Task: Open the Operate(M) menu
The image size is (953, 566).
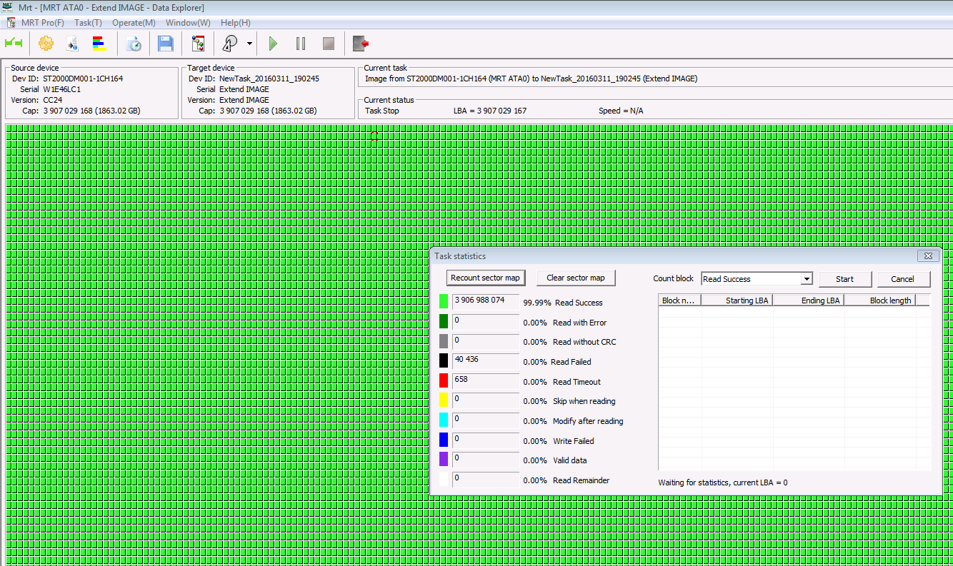Action: click(134, 22)
